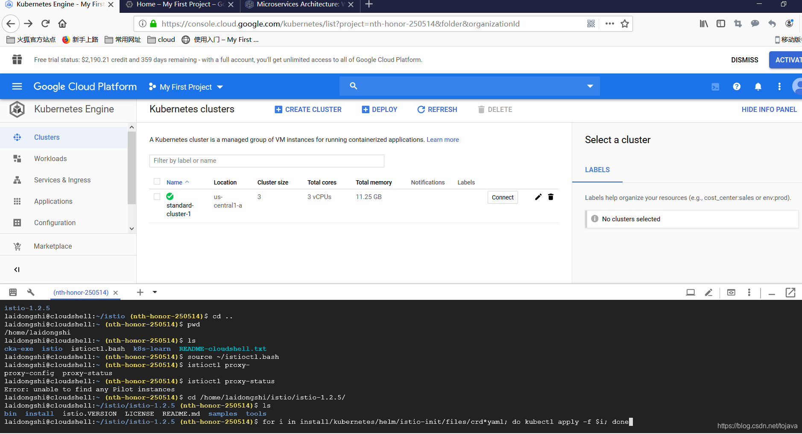Click the Kubernetes Engine logo icon

tap(17, 109)
